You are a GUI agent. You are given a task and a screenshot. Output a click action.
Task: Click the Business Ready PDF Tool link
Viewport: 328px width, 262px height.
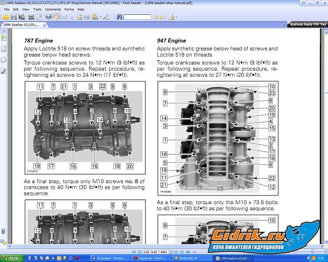click(307, 24)
